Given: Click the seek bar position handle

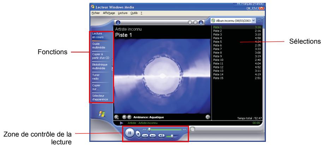Looking at the screenshot, I should [149, 130].
